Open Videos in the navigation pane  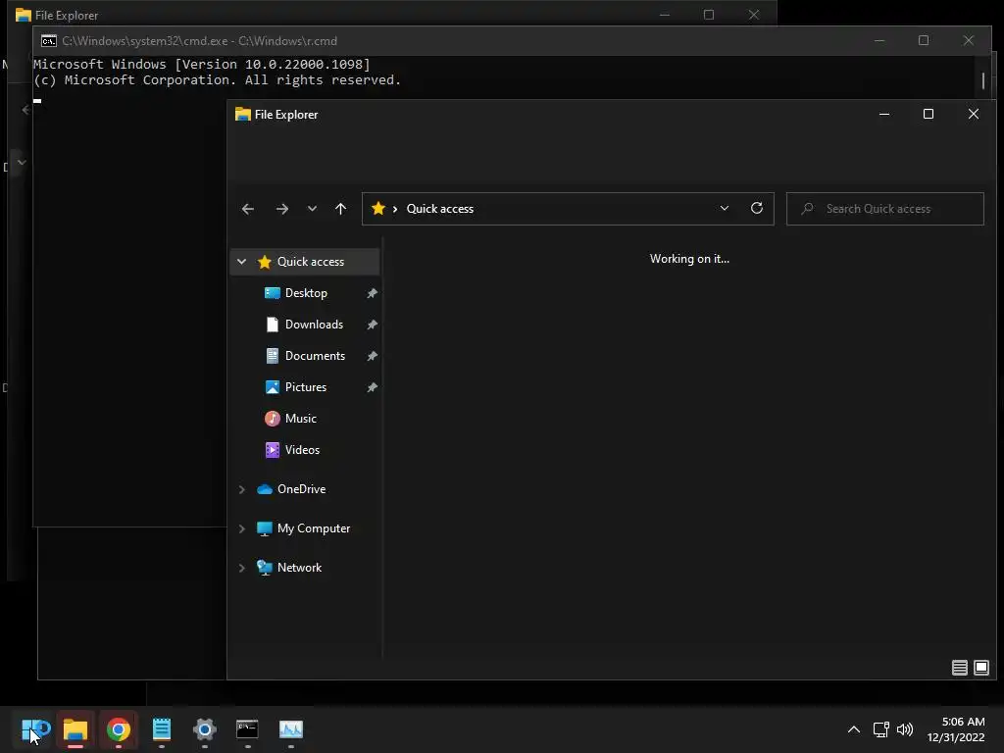(302, 449)
